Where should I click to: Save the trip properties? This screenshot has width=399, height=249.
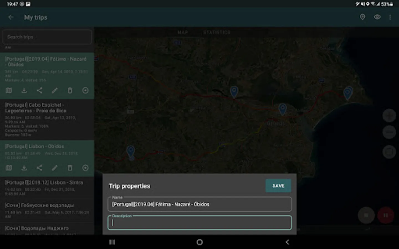(278, 186)
